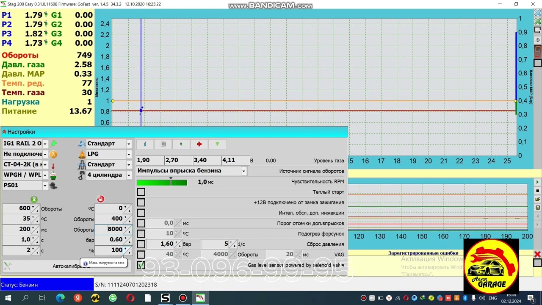
Task: Open Task View on the taskbar
Action: (42, 298)
